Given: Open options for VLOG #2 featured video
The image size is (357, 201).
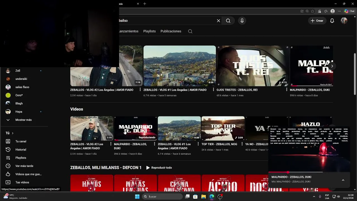Looking at the screenshot, I should point(140,90).
